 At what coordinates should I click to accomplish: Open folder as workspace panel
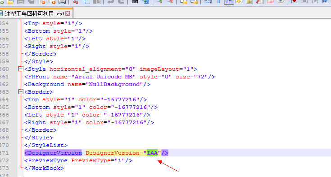click(270, 2)
